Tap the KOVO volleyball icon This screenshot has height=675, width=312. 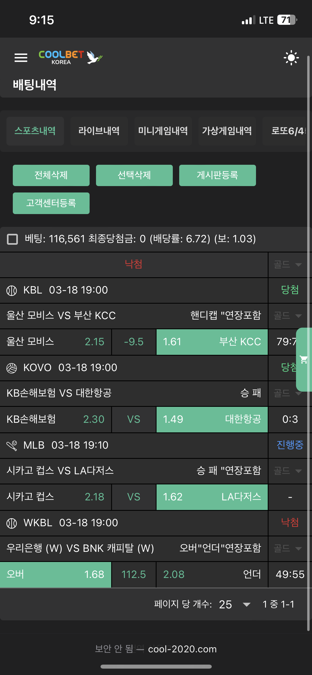tap(11, 368)
